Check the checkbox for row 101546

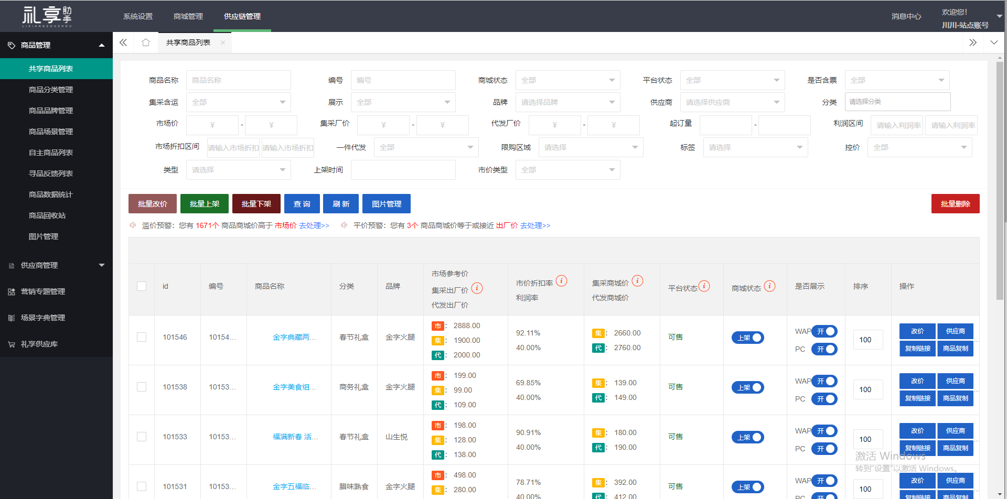tap(142, 337)
